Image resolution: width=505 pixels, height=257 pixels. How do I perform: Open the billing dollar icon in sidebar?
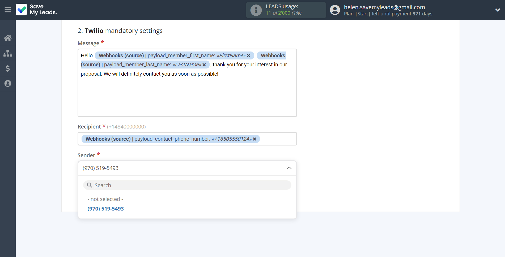8,68
